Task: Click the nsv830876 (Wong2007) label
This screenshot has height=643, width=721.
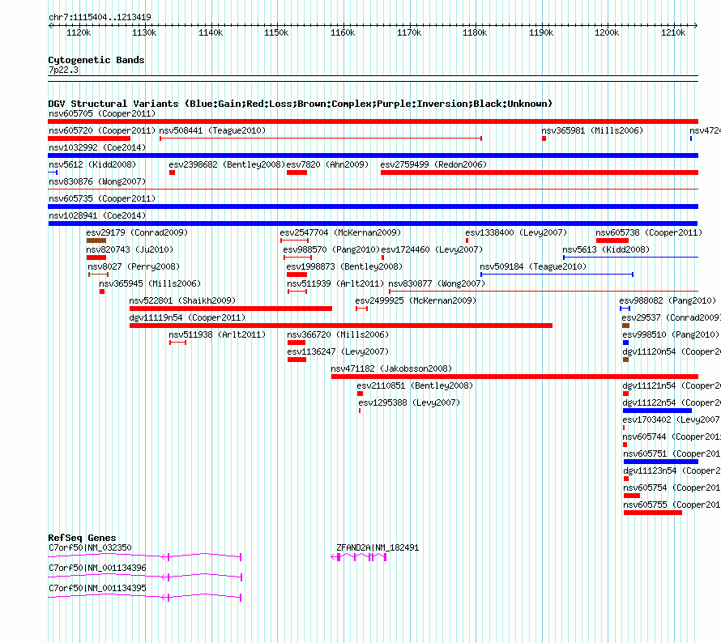Action: click(97, 181)
